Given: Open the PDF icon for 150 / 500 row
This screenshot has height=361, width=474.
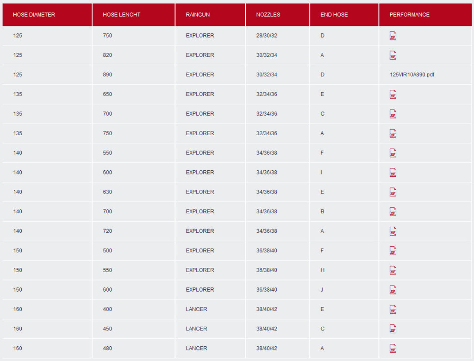Looking at the screenshot, I should (393, 251).
